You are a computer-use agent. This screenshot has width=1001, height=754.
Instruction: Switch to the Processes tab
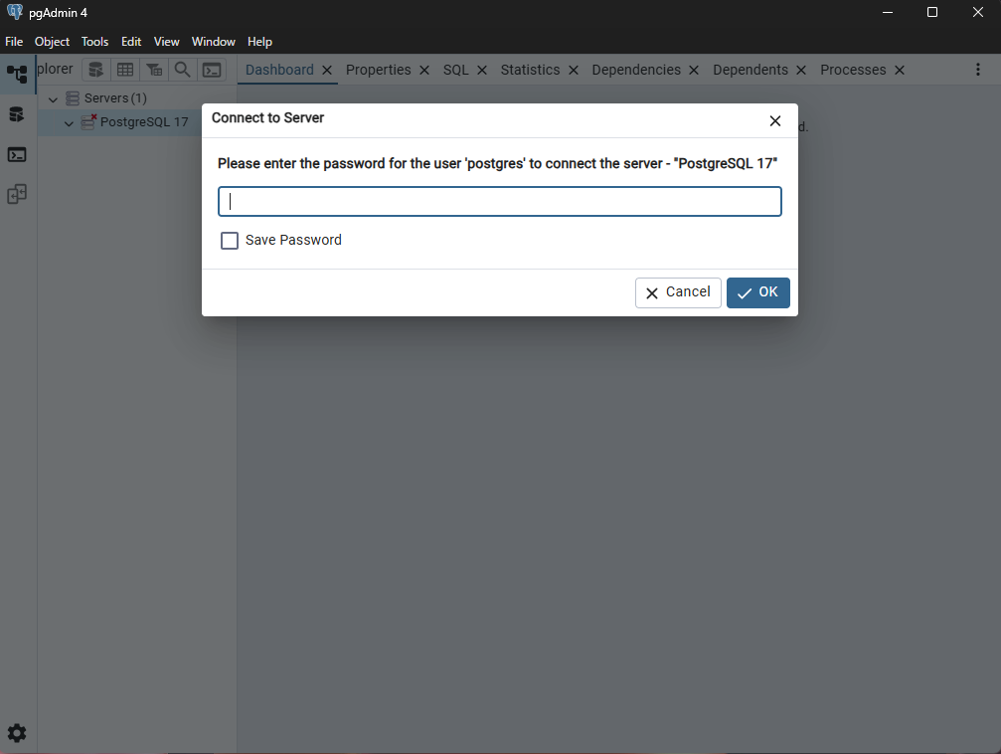pos(853,70)
